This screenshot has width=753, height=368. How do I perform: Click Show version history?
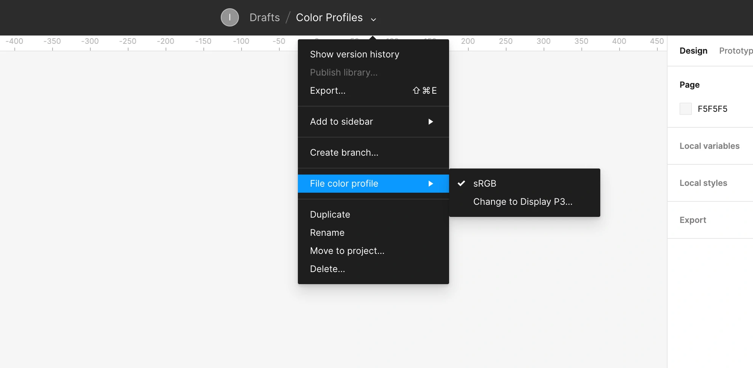pos(354,54)
